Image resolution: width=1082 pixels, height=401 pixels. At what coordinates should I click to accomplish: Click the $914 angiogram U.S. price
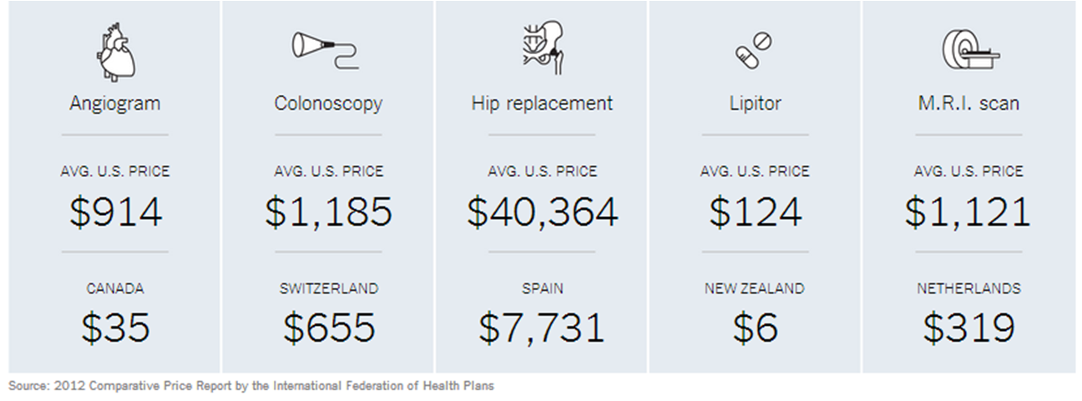click(115, 213)
